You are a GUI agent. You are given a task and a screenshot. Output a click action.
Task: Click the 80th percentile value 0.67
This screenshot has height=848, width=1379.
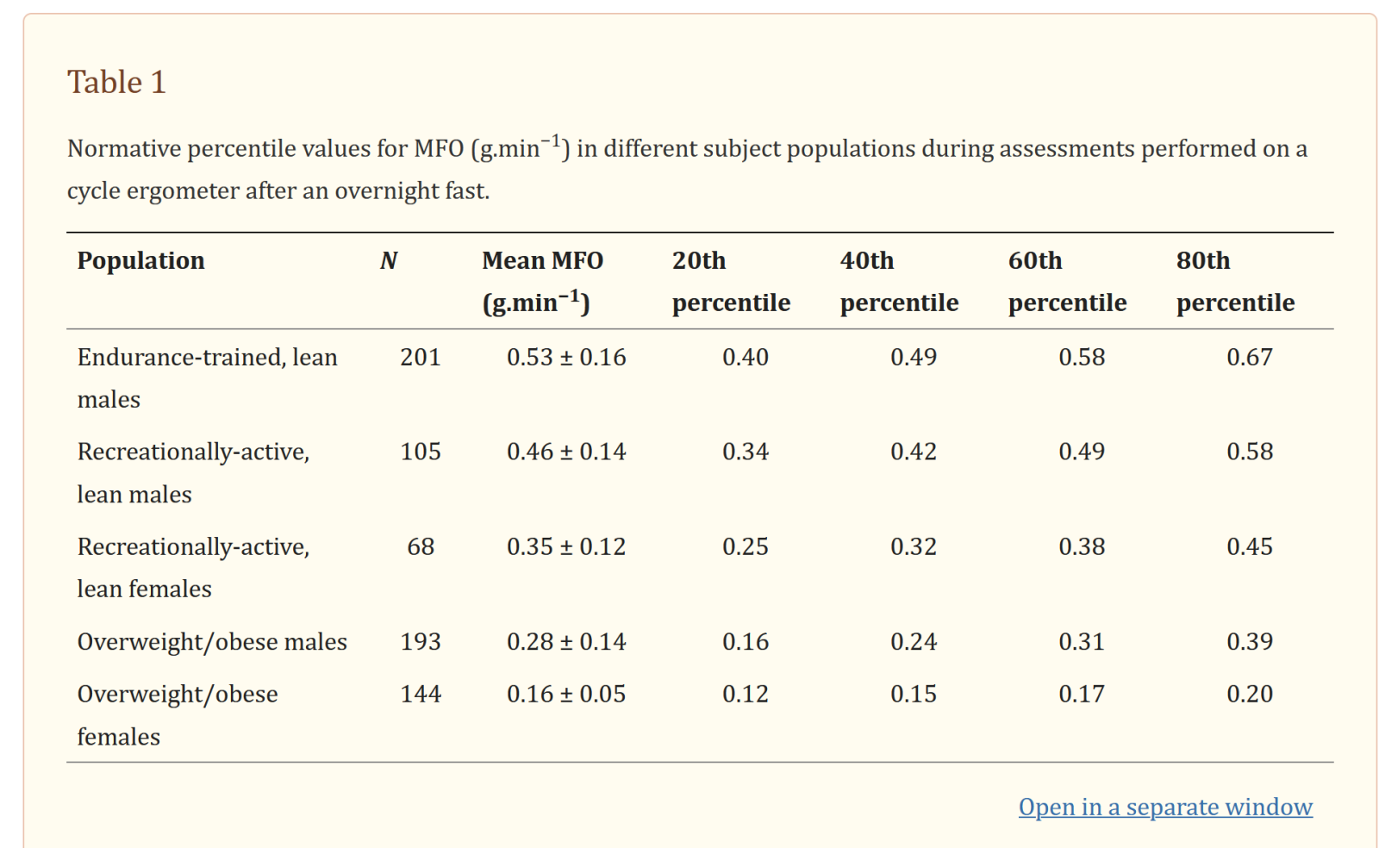[1249, 357]
